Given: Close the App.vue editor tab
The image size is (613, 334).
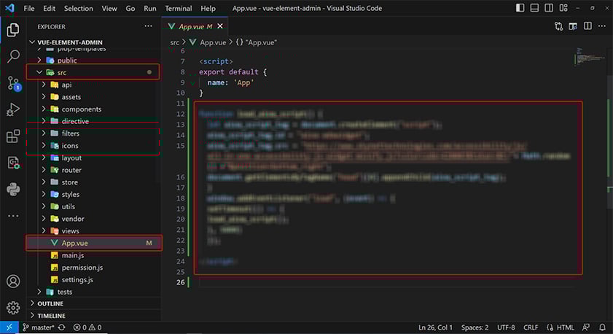Looking at the screenshot, I should 220,26.
